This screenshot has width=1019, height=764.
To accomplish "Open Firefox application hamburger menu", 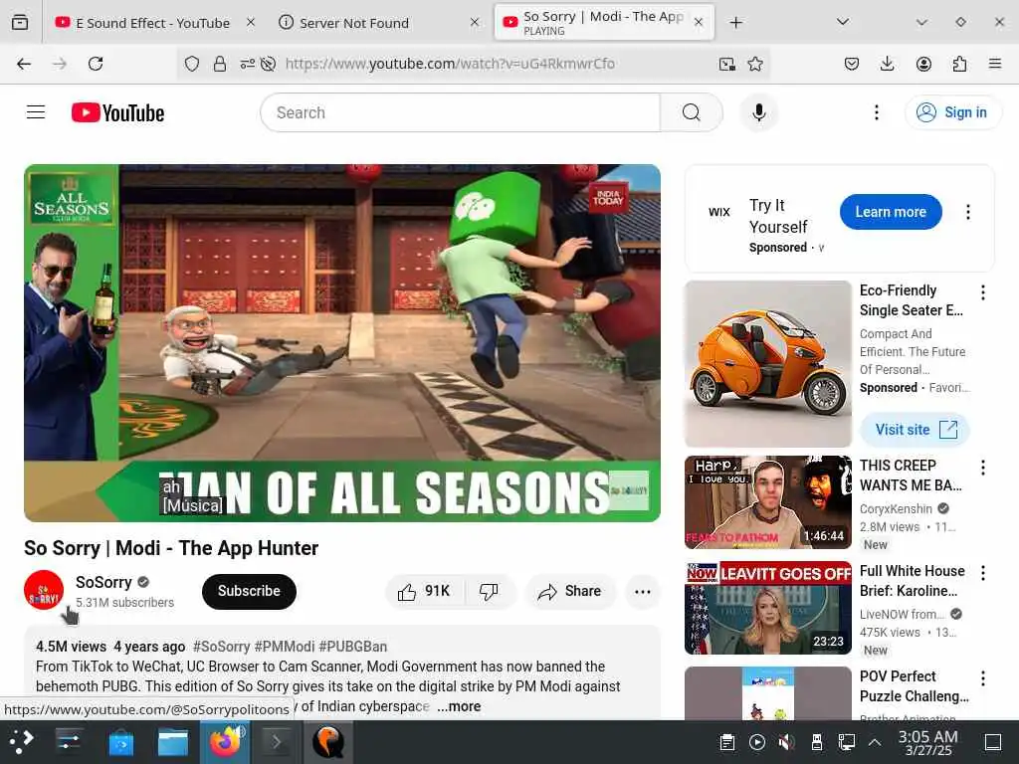I will pyautogui.click(x=995, y=64).
